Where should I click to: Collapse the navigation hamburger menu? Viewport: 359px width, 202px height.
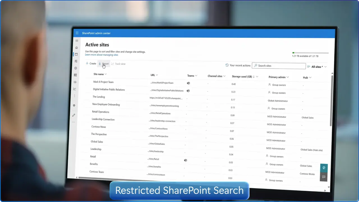[x=77, y=41]
